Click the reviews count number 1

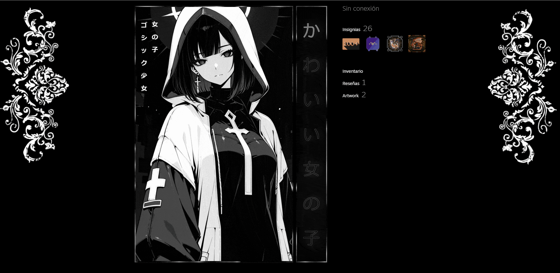click(364, 83)
